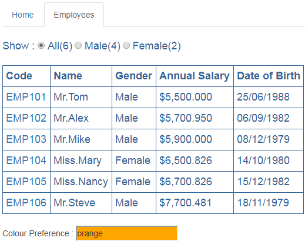305x241 pixels.
Task: Select the Male(4) radio button
Action: (x=78, y=45)
